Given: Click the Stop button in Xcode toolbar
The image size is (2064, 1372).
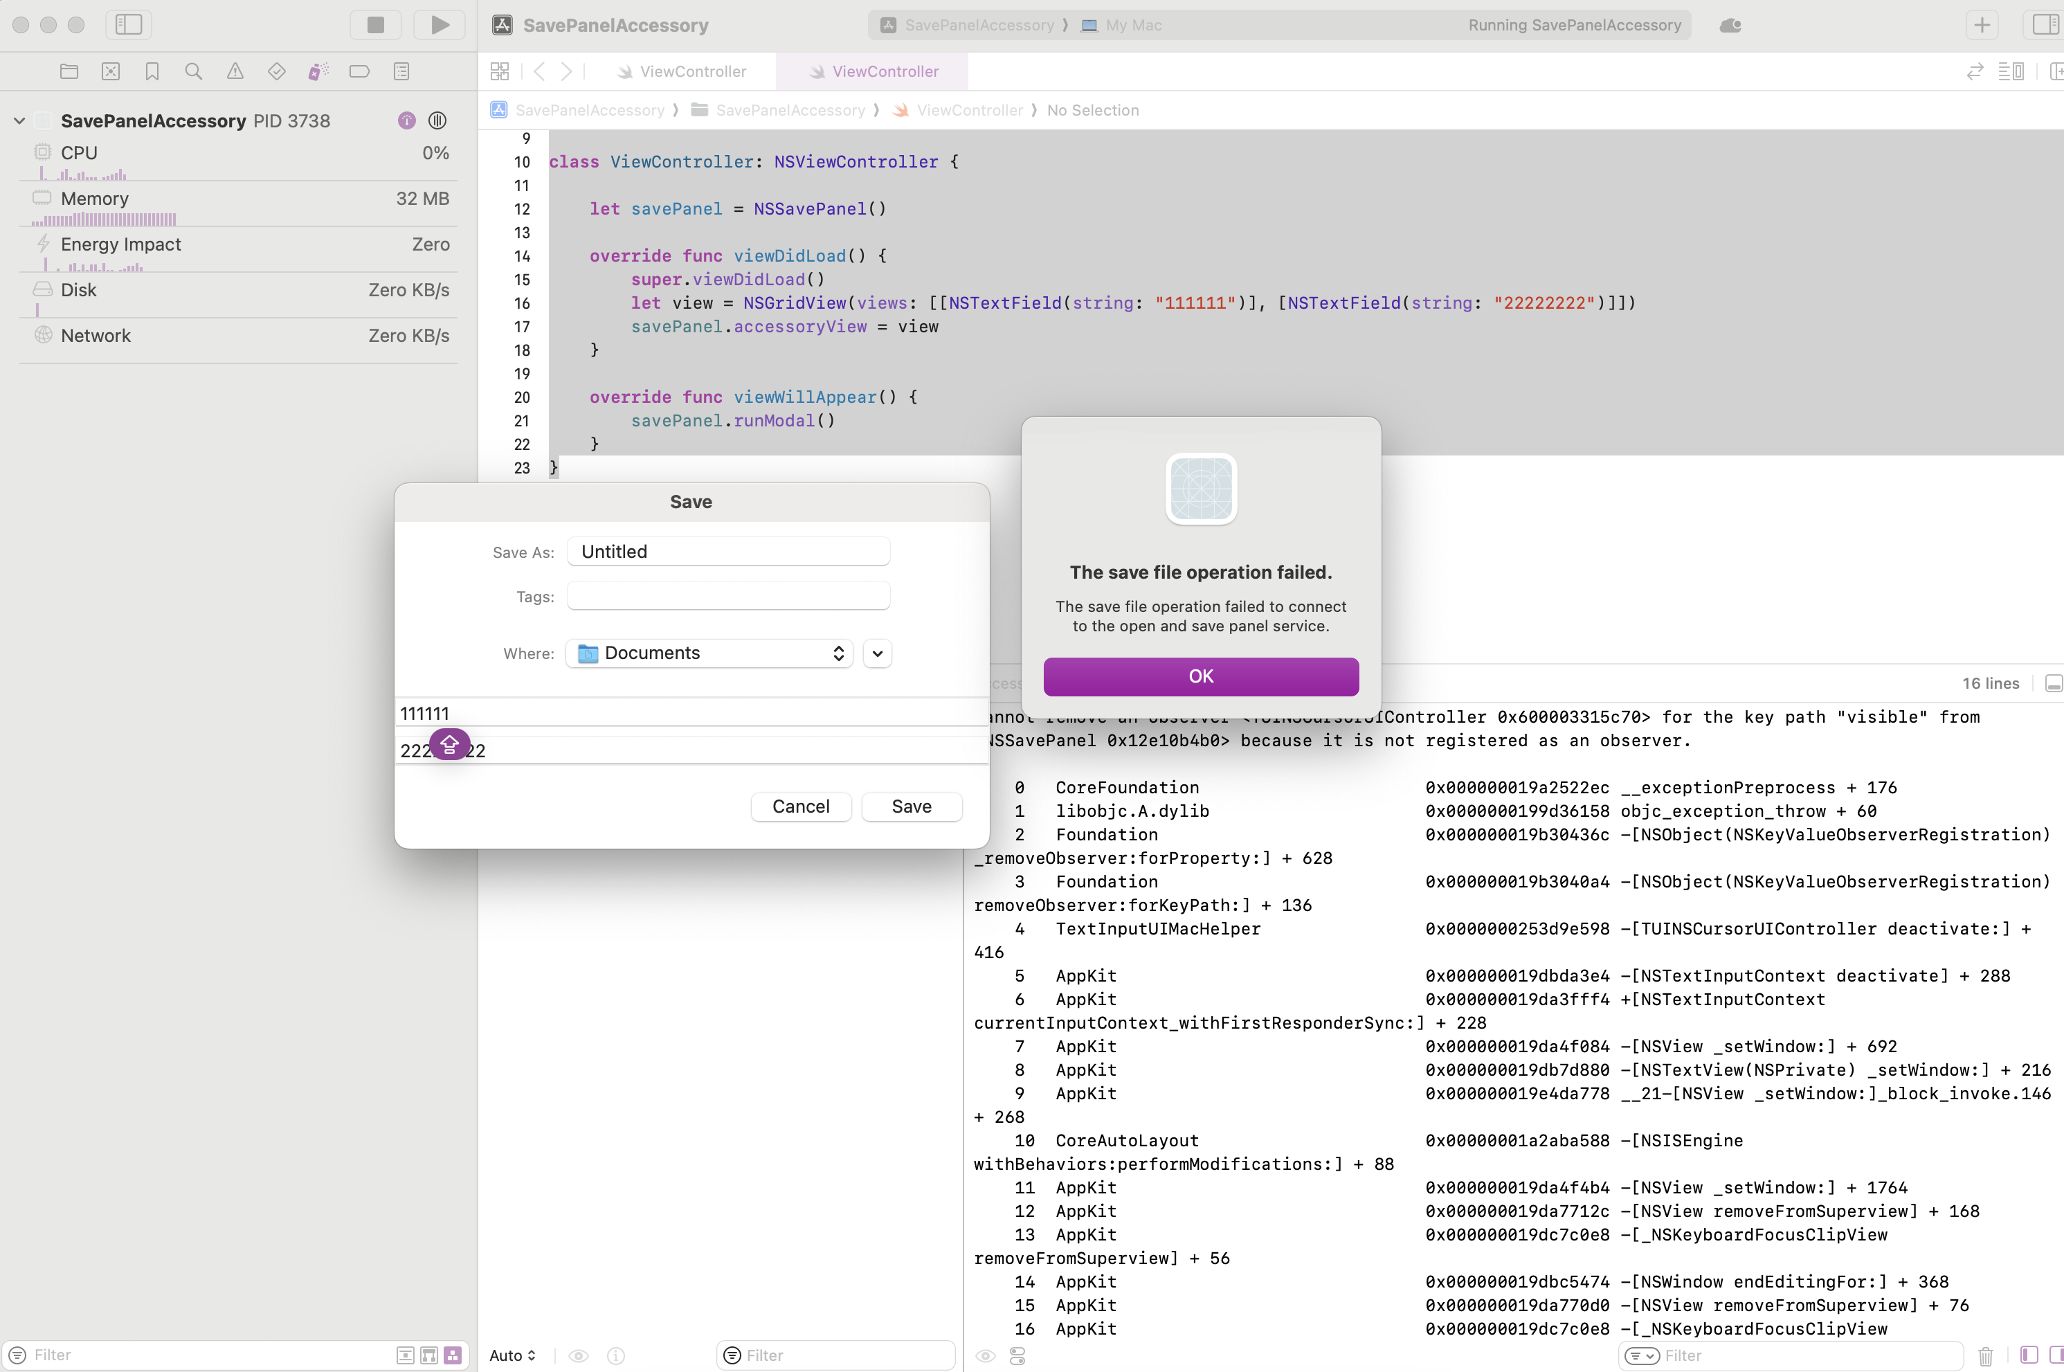Looking at the screenshot, I should point(375,24).
